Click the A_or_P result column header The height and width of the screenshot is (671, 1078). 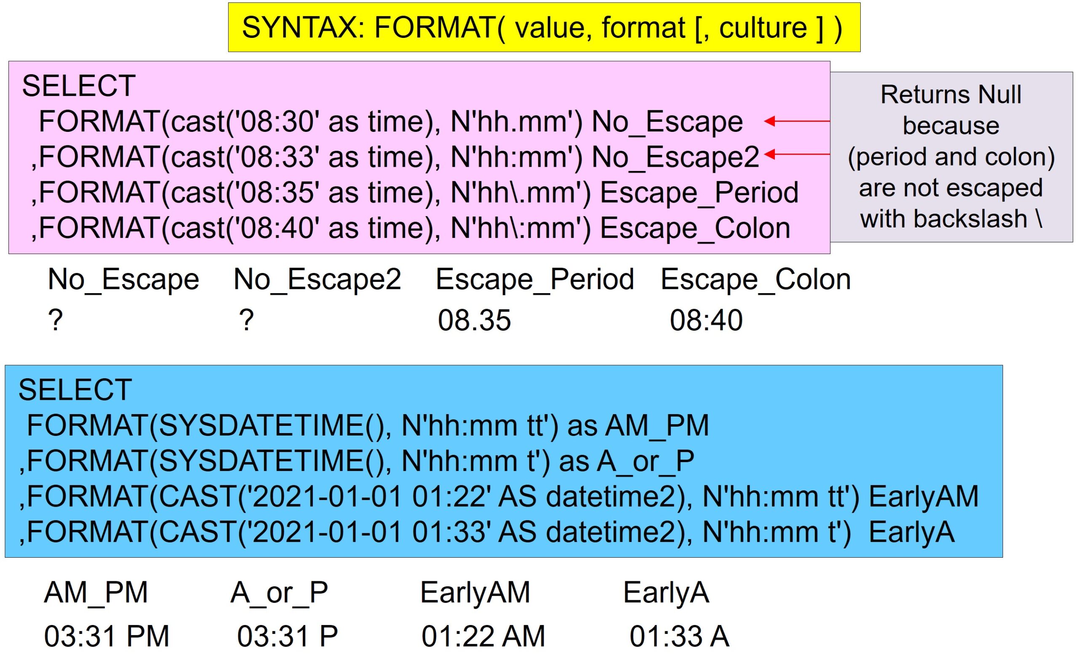point(279,592)
